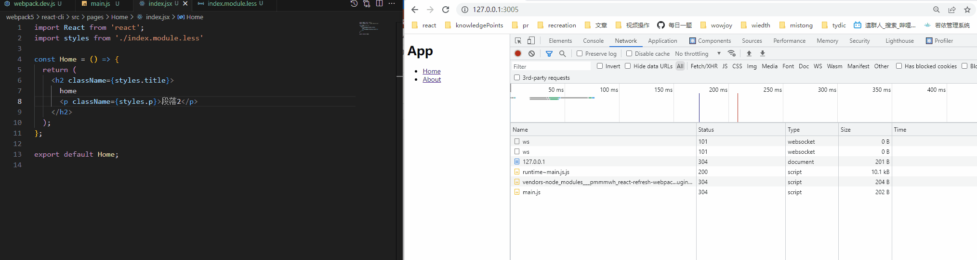Image resolution: width=977 pixels, height=260 pixels.
Task: Stop recording the network log
Action: [x=518, y=53]
